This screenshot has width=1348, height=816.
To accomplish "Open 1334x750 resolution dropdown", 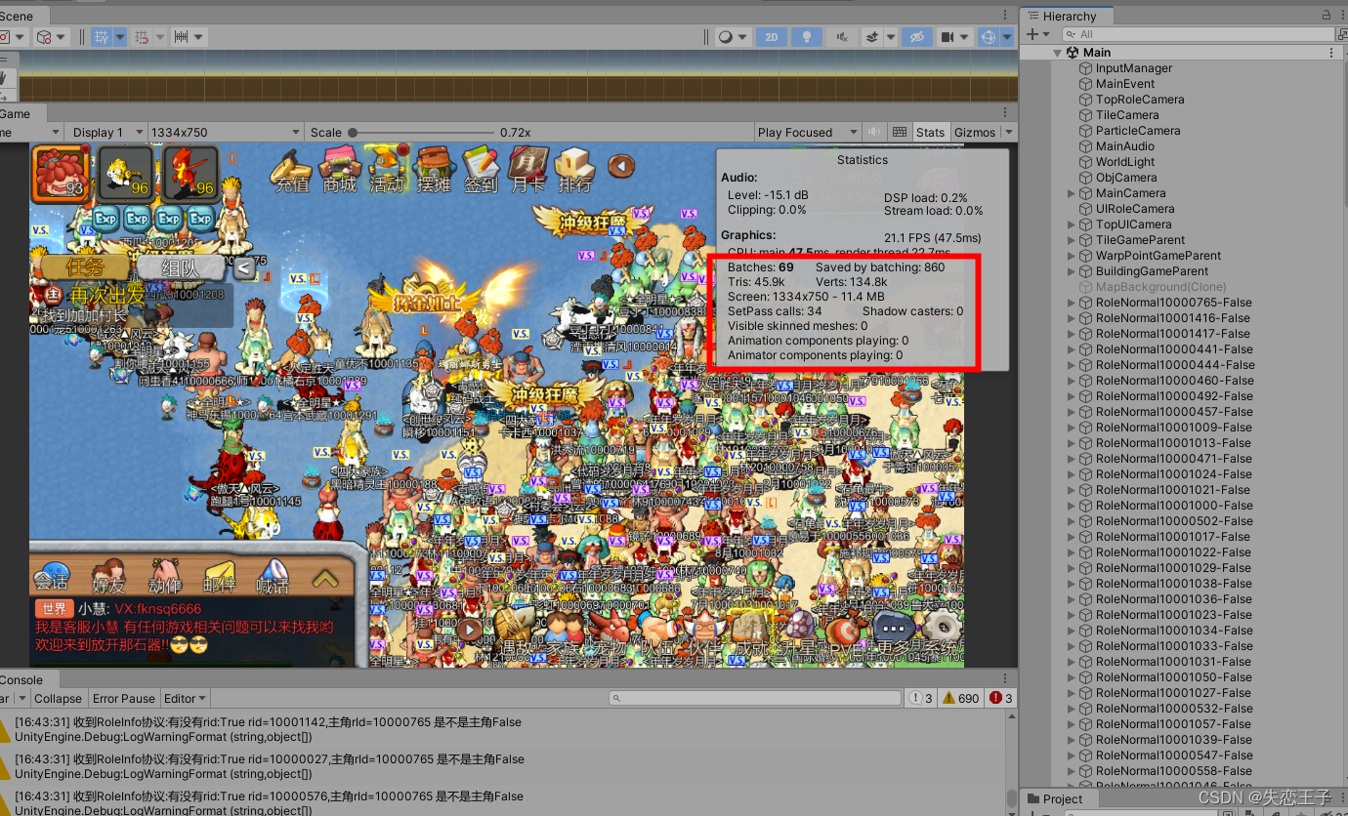I will tap(225, 132).
